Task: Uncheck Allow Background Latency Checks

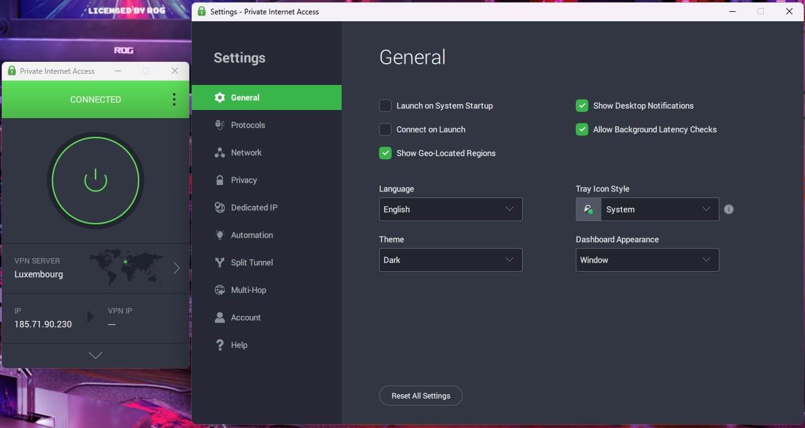Action: 582,129
